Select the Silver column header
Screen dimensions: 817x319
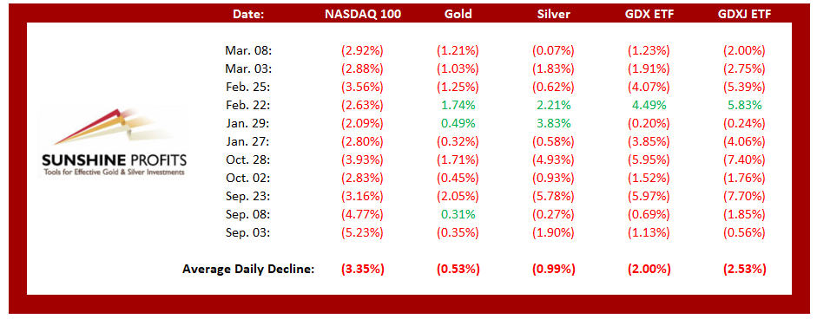(553, 14)
